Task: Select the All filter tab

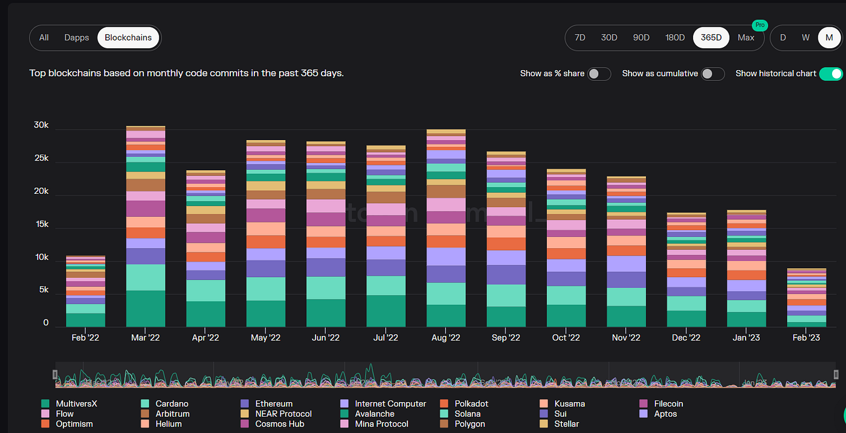Action: [x=44, y=37]
